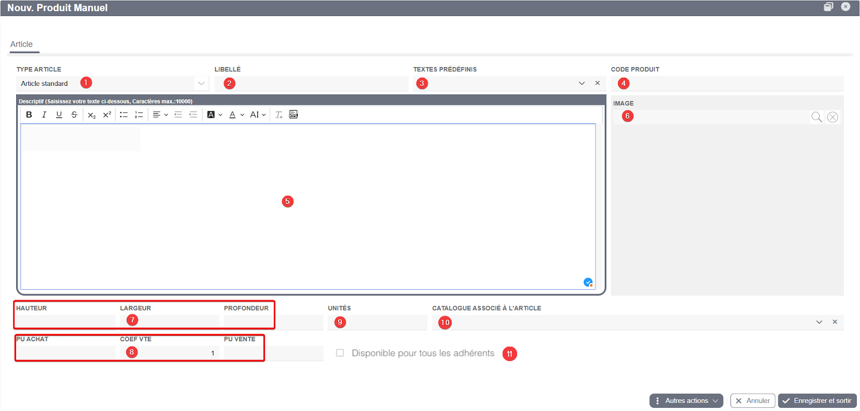Underline text using the editor toolbar
Image resolution: width=860 pixels, height=411 pixels.
point(59,115)
